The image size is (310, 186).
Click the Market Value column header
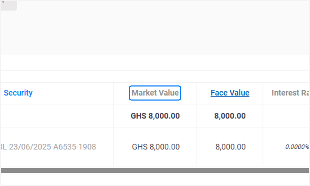155,93
